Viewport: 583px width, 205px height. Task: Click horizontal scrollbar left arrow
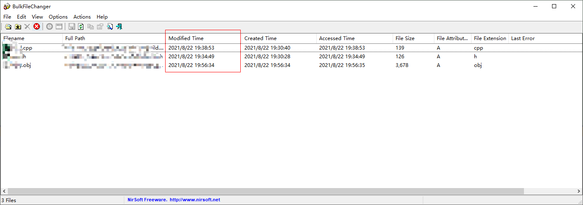[4, 191]
